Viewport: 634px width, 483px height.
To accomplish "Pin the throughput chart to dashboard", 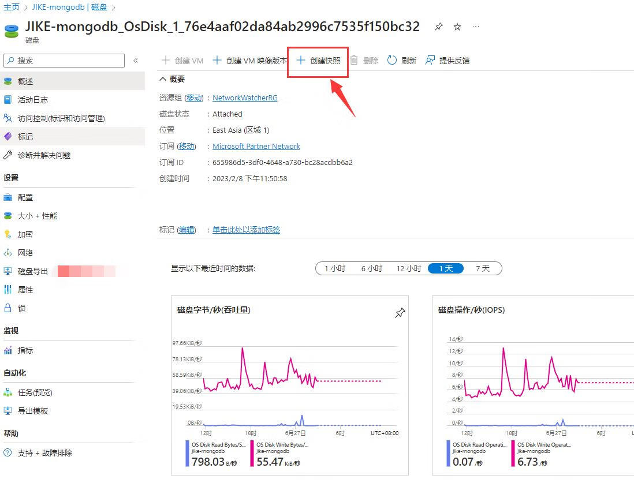I will [x=400, y=312].
